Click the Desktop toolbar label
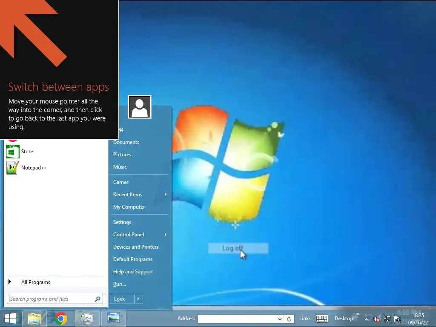 344,318
